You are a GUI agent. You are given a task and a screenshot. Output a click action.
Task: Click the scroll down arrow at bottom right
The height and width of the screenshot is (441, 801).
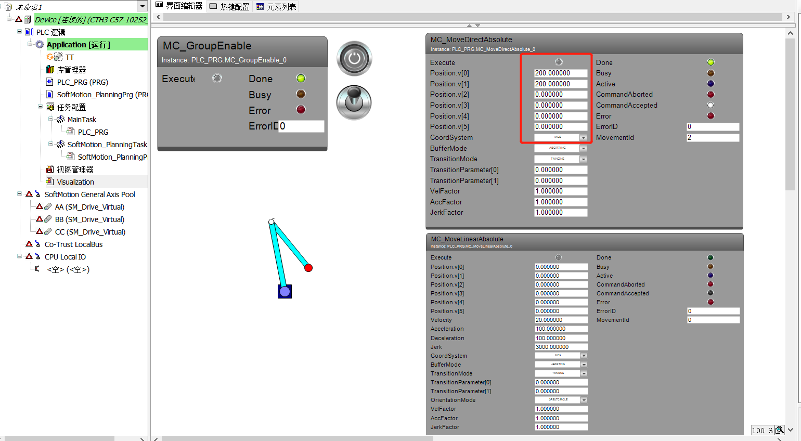(791, 430)
